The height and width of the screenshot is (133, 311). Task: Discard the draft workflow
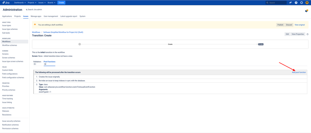coord(289,25)
